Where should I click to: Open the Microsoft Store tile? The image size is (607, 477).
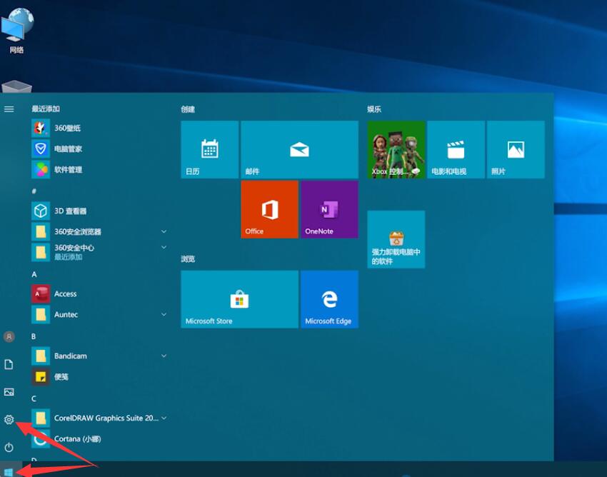coord(240,299)
